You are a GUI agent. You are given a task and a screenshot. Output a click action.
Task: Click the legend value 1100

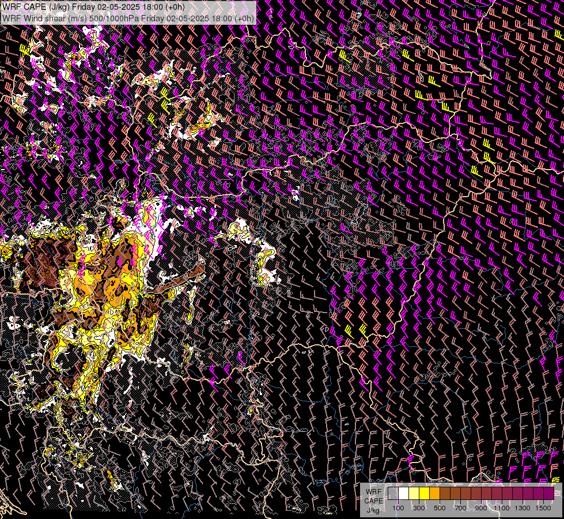[x=502, y=508]
